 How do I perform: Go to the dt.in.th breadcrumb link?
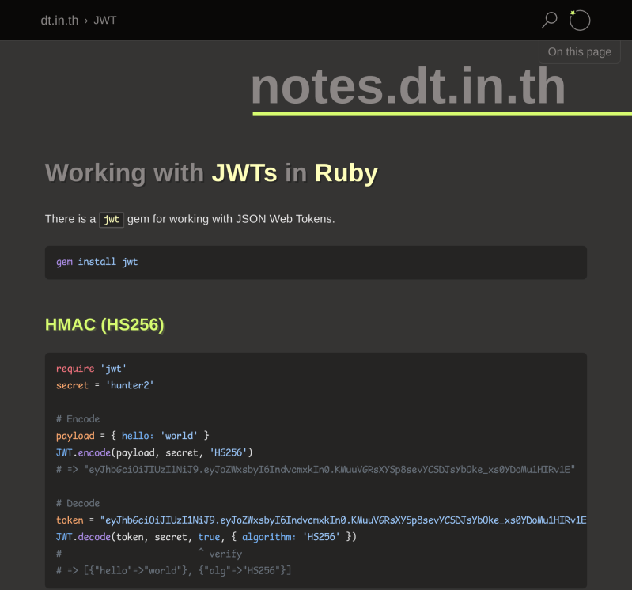click(x=59, y=20)
